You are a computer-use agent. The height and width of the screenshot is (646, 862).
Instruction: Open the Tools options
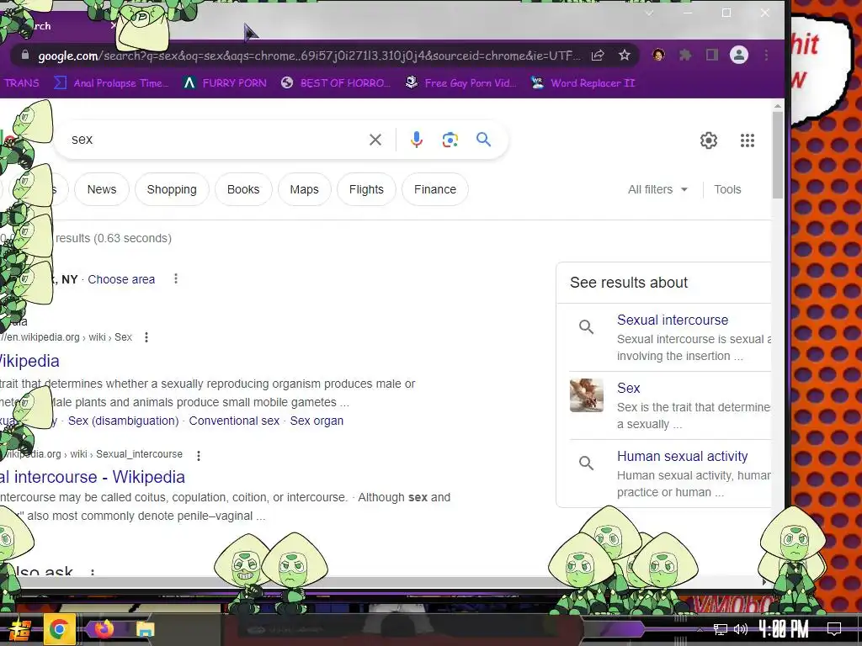[x=727, y=189]
